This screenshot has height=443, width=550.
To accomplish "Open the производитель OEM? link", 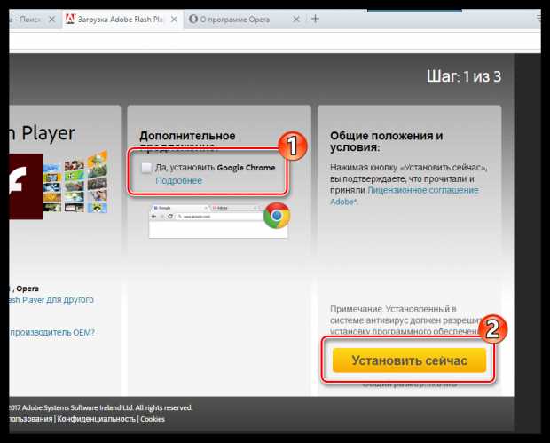I will point(52,332).
